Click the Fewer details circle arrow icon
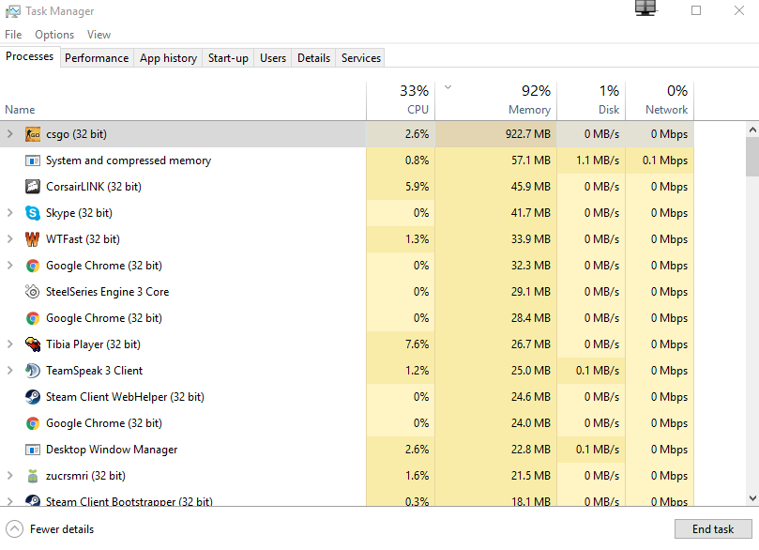759x550 pixels. (14, 528)
